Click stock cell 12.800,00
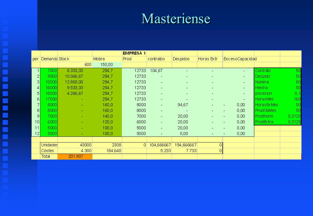Viewport: 313px width, 216px height. pyautogui.click(x=75, y=82)
